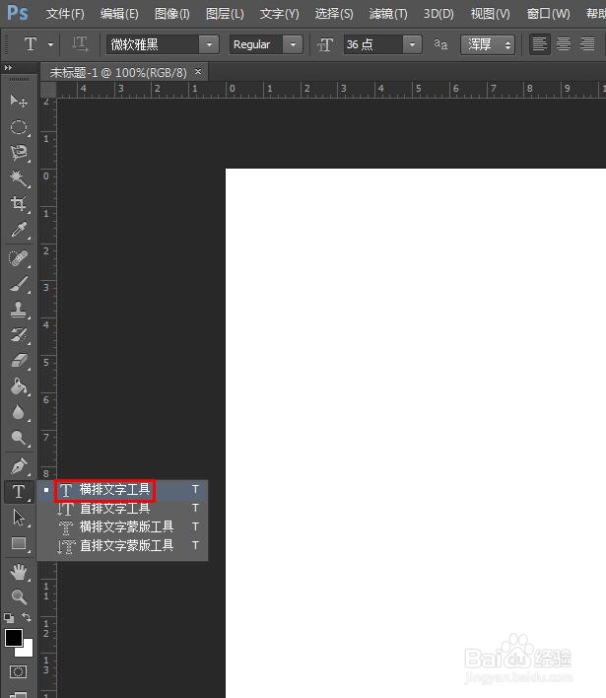Open the 36 点 font size dropdown
Screen dimensions: 606x698
pyautogui.click(x=412, y=44)
